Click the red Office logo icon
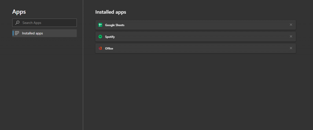This screenshot has height=130, width=313. 100,48
